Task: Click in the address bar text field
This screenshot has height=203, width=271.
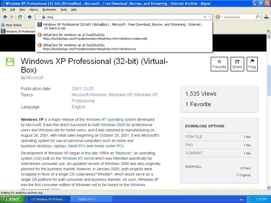Action: [124, 17]
